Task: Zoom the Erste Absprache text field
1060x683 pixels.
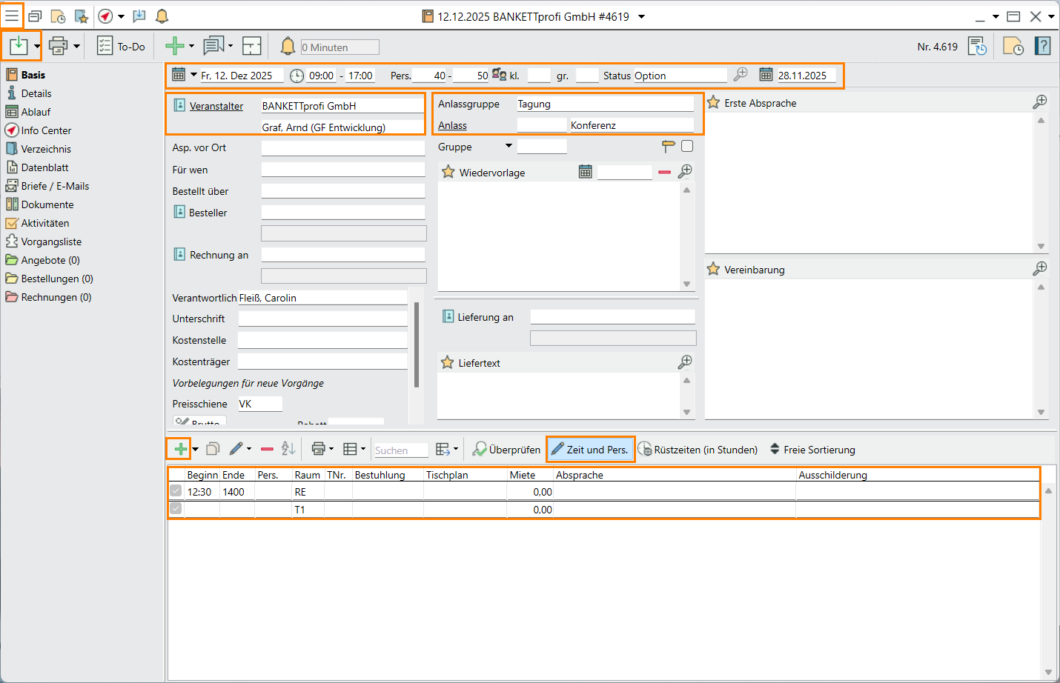Action: pyautogui.click(x=1040, y=102)
